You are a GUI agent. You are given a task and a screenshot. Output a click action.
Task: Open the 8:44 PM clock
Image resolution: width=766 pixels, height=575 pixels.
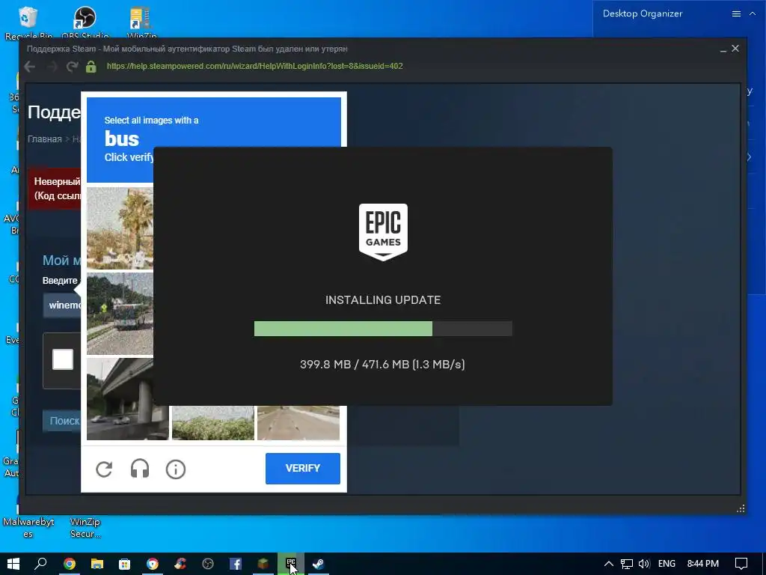tap(703, 564)
